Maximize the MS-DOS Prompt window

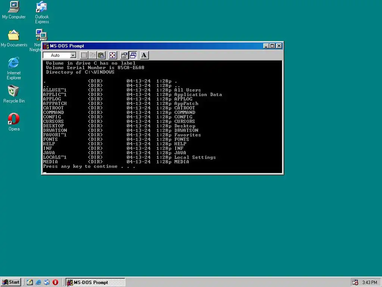(x=272, y=46)
